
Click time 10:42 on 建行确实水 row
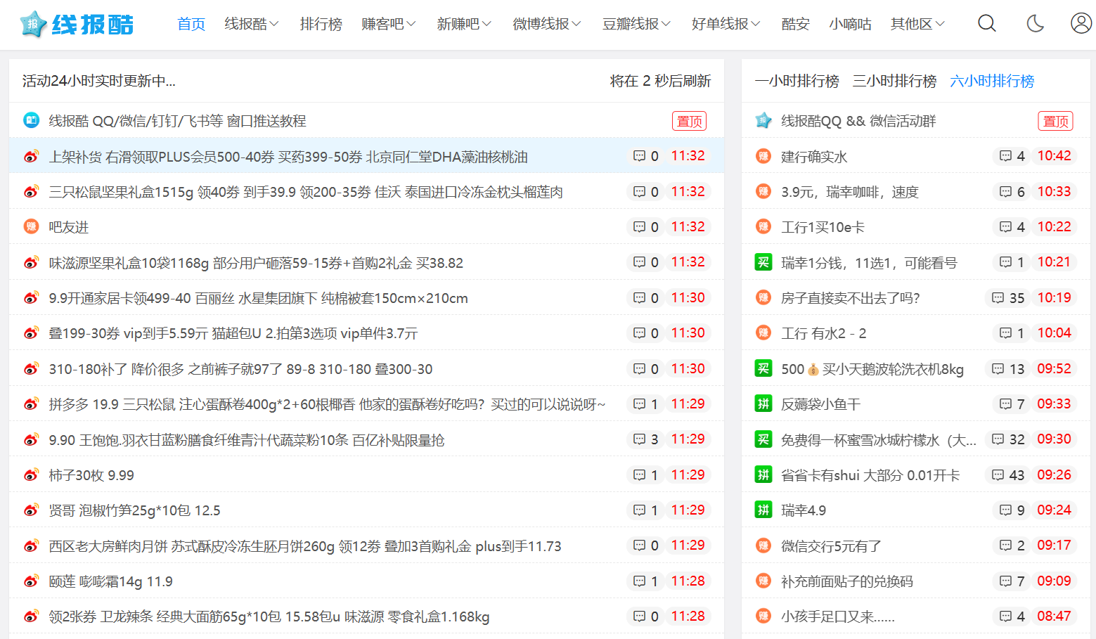[1054, 155]
